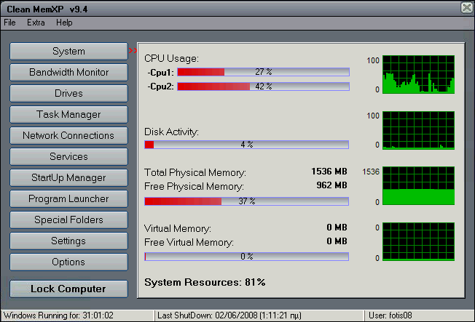Click the virtual memory bar at 0 %

[x=246, y=257]
